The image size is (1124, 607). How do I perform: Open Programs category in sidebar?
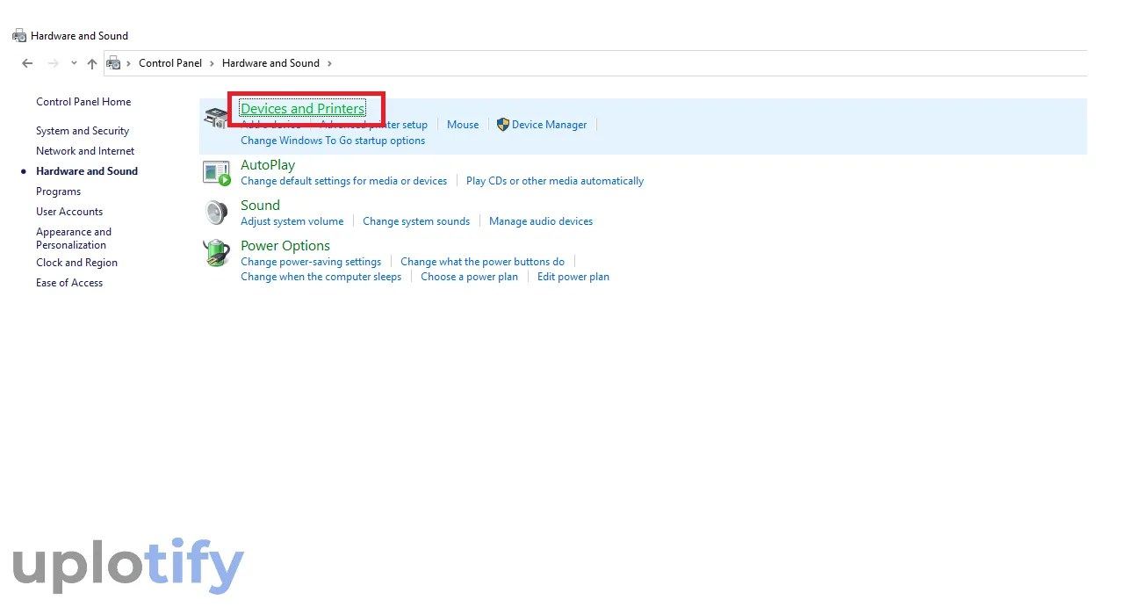[58, 191]
